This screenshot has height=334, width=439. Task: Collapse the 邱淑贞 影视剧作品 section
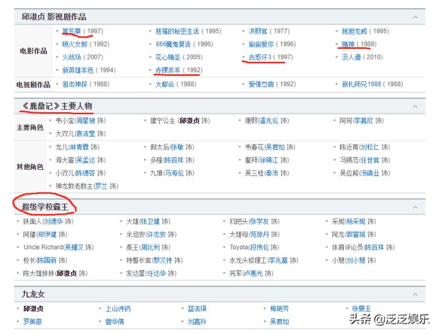[x=415, y=17]
